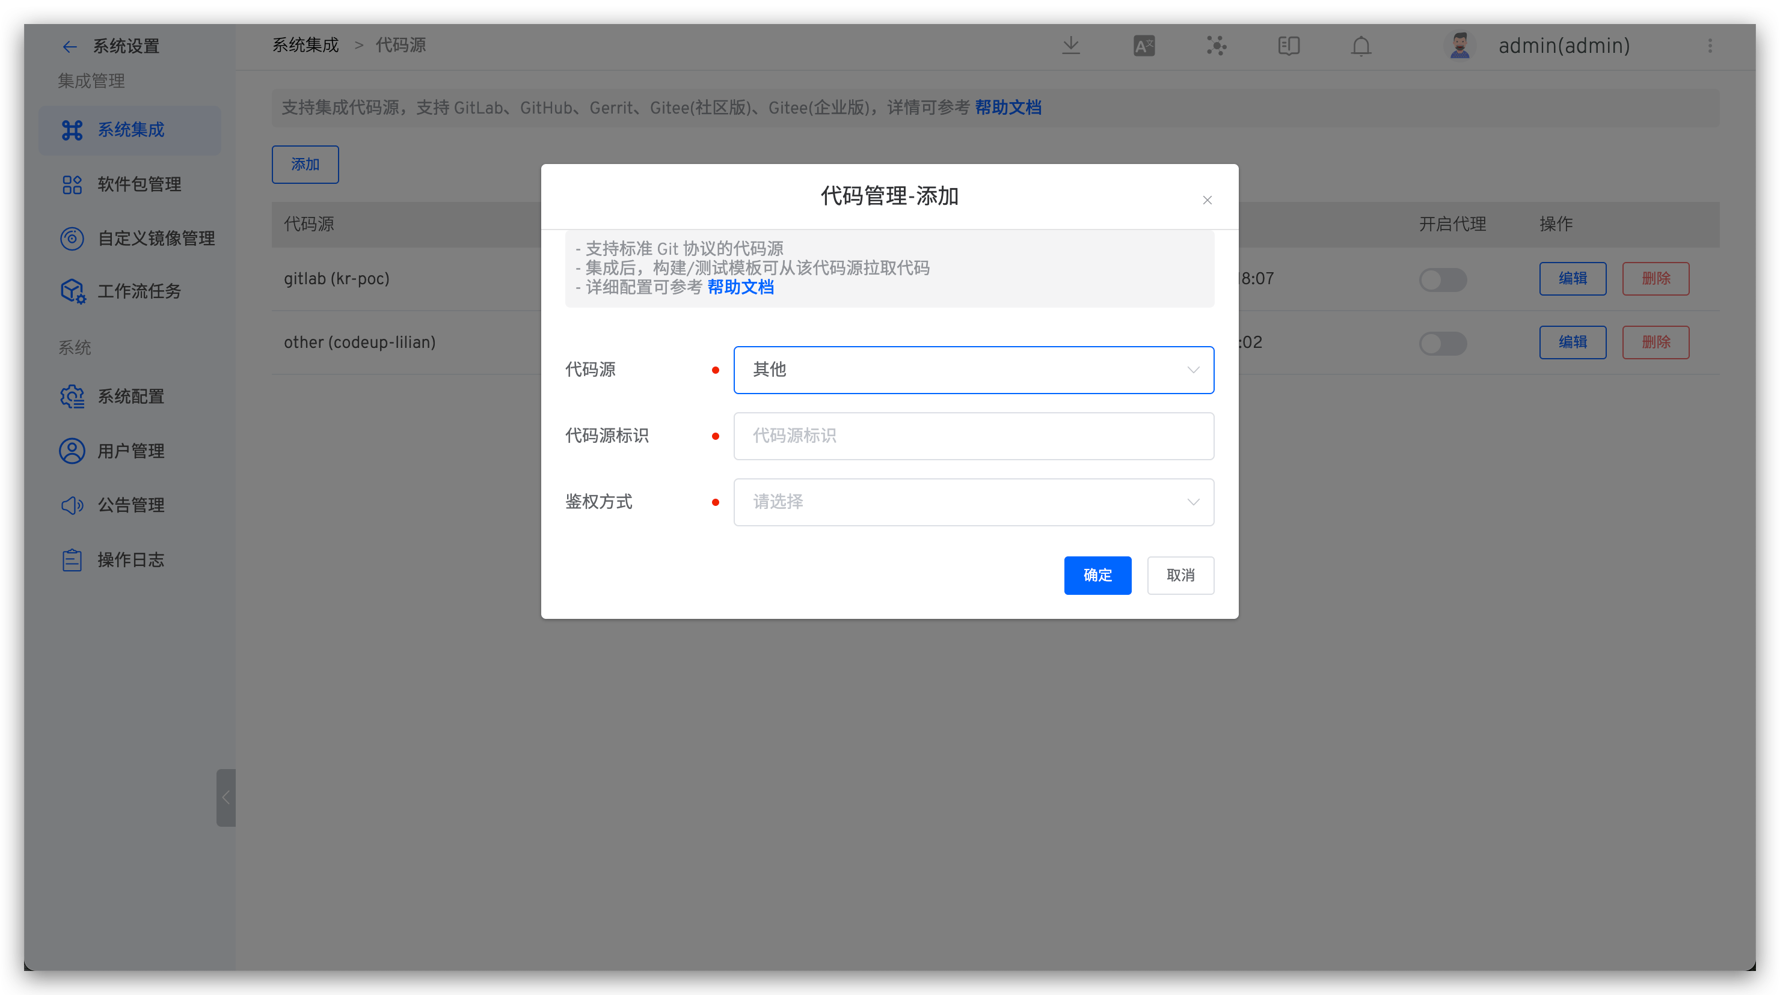Toggle proxy for other (codeup-lilian)
The image size is (1780, 995).
tap(1442, 342)
